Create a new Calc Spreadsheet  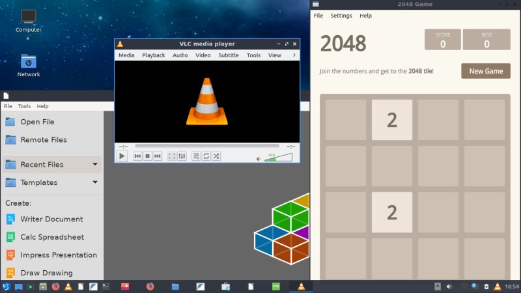(52, 237)
